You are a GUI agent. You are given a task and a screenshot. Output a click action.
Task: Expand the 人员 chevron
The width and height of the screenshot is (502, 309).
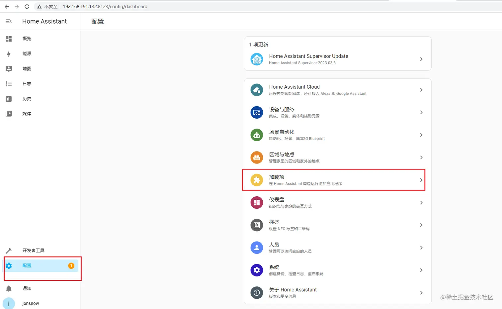coord(421,248)
